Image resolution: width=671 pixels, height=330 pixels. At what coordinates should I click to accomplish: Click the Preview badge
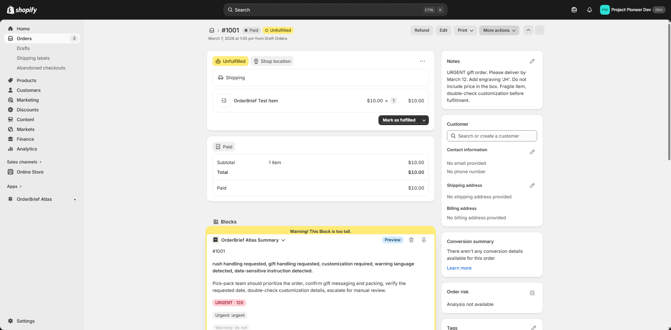pos(392,240)
